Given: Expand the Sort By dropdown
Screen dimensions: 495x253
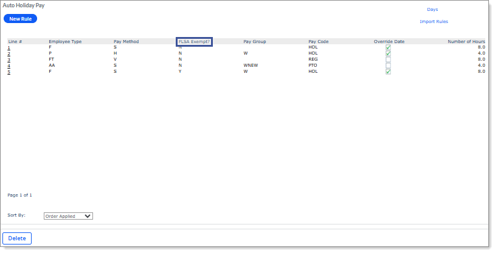Looking at the screenshot, I should point(68,215).
